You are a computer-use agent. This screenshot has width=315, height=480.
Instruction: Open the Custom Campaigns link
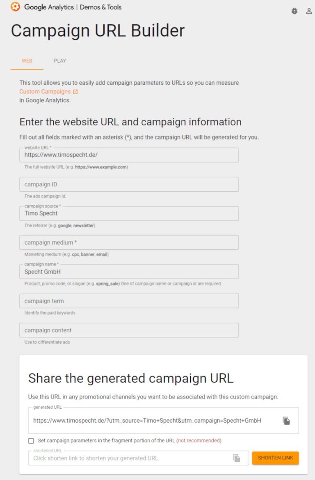45,91
